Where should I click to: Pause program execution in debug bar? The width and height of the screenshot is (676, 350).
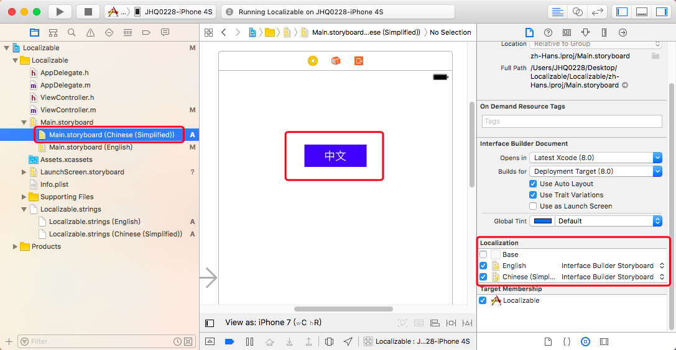pyautogui.click(x=249, y=341)
